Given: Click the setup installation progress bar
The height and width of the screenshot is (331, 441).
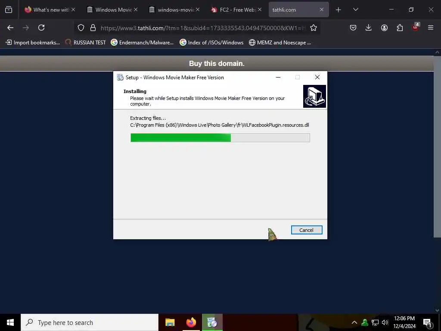Looking at the screenshot, I should pyautogui.click(x=220, y=137).
